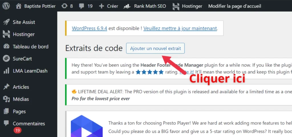Click the SureCart sidebar icon

6,59
